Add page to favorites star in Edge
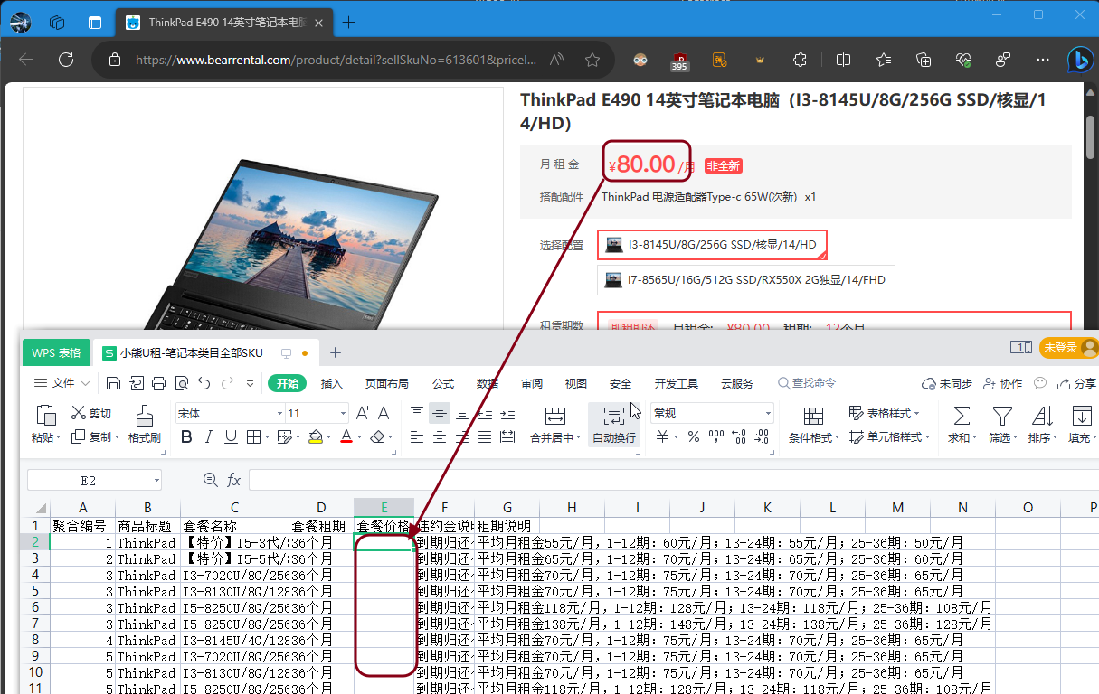Image resolution: width=1099 pixels, height=694 pixels. (592, 60)
